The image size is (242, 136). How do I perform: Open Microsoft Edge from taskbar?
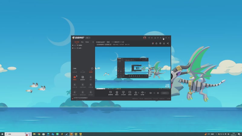(x=48, y=134)
